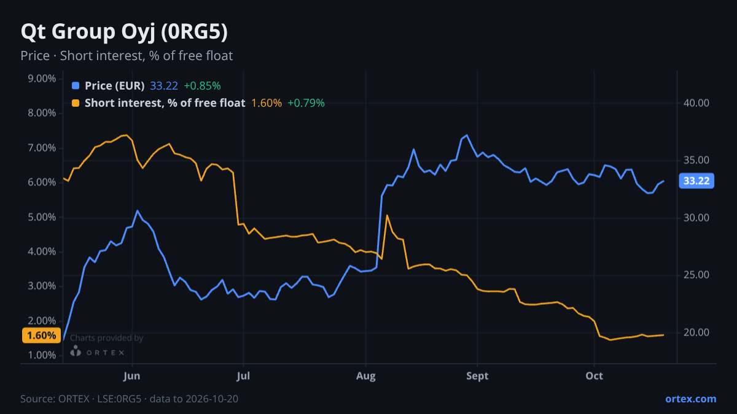737x414 pixels.
Task: Click the Aug label on the time axis
Action: [365, 376]
